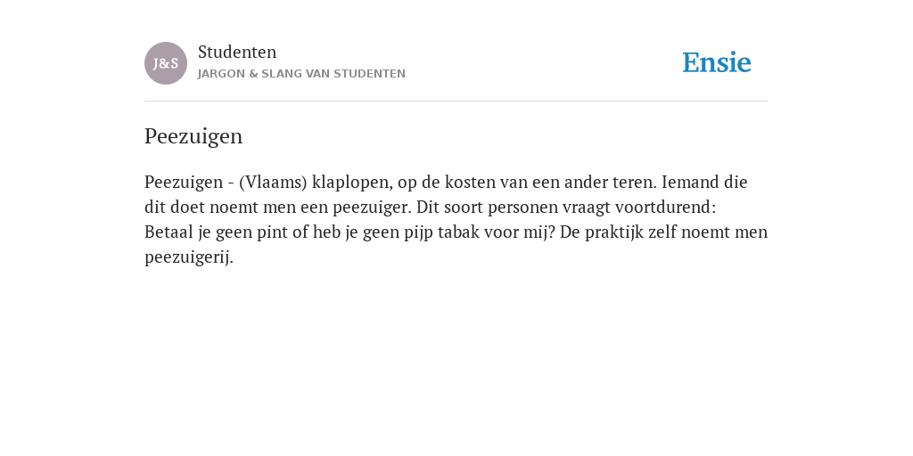The image size is (913, 456).
Task: Click the word (Vlaams) in the definition
Action: pos(273,183)
